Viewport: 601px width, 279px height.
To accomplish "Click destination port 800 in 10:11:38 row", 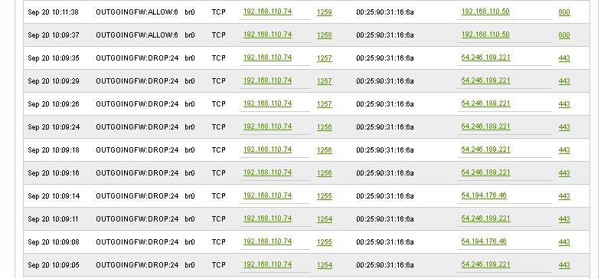I will pos(564,12).
